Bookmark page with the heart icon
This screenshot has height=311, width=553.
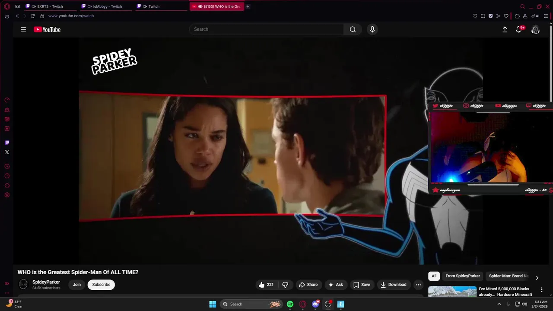click(506, 16)
